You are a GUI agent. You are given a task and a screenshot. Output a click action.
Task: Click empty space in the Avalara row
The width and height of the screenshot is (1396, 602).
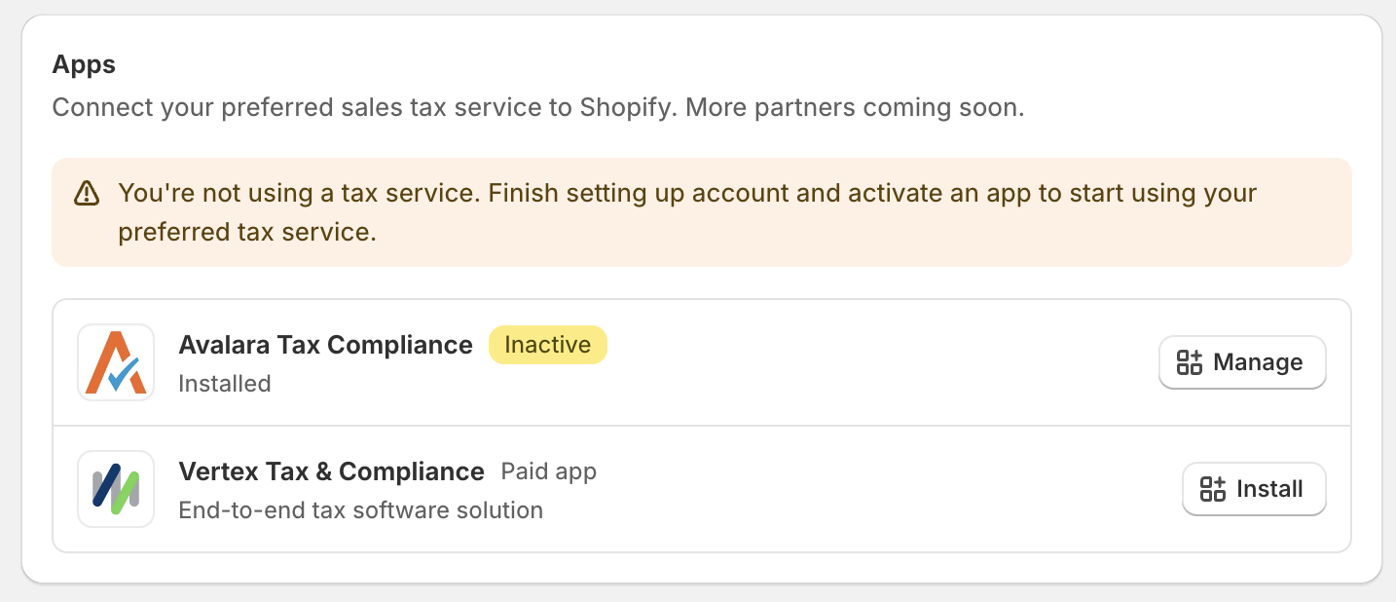[876, 362]
